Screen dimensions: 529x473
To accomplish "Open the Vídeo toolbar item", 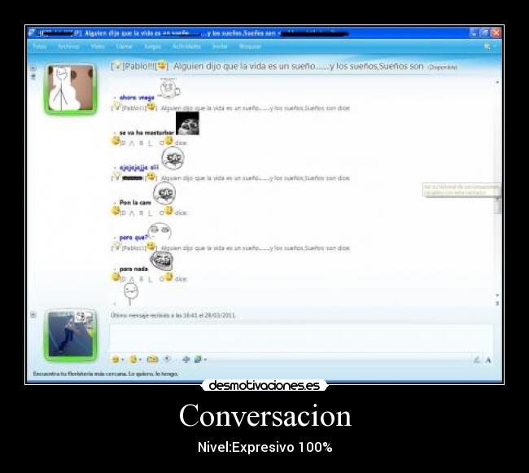I will (x=98, y=46).
